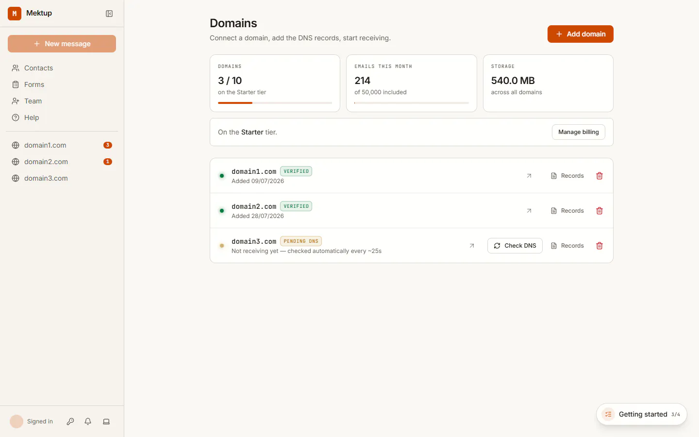
Task: Select domain3.com in the sidebar
Action: [x=62, y=178]
